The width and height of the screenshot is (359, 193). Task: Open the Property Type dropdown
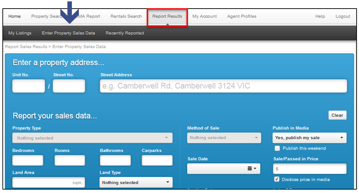pos(92,138)
